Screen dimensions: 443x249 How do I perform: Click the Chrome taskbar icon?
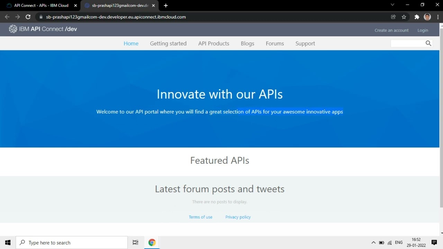(152, 242)
